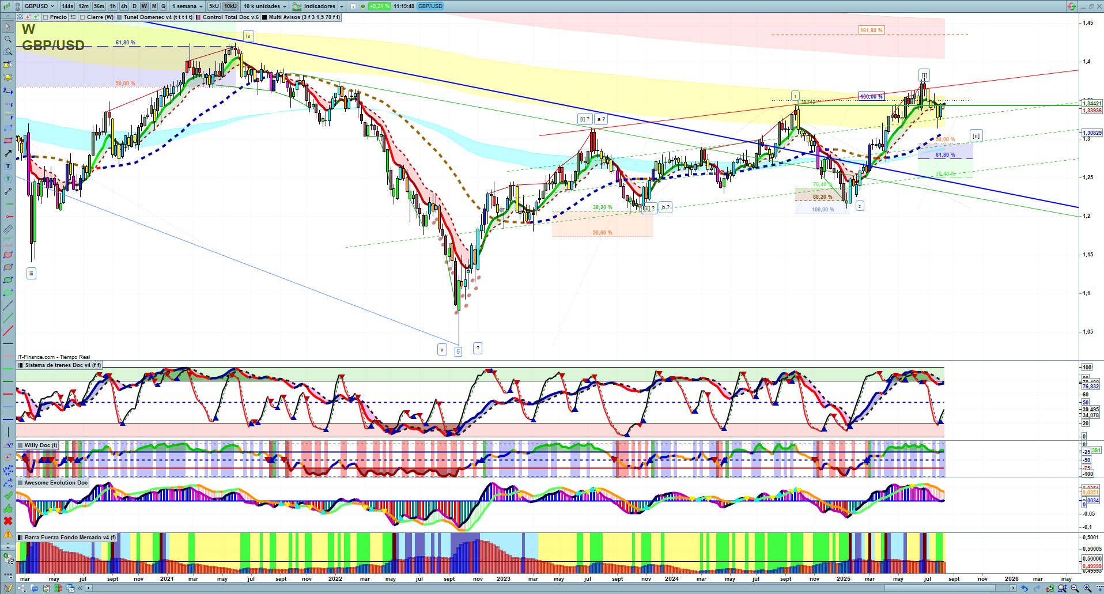Open the 1 semana period dropdown
Viewport: 1104px width, 594px height.
pyautogui.click(x=187, y=6)
